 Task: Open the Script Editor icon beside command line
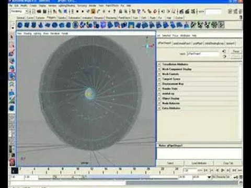[x=241, y=183]
